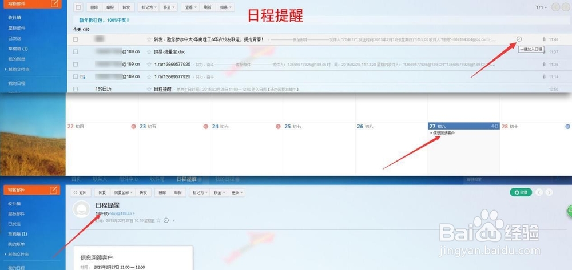Click the attachment paperclip on the 11:36 email row
Screen dimensions: 572x270
coord(545,65)
